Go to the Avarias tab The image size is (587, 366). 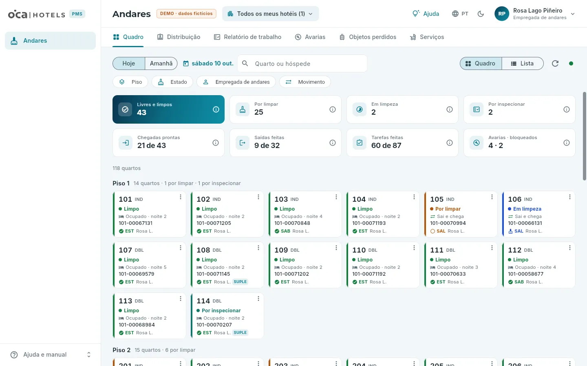coord(310,37)
